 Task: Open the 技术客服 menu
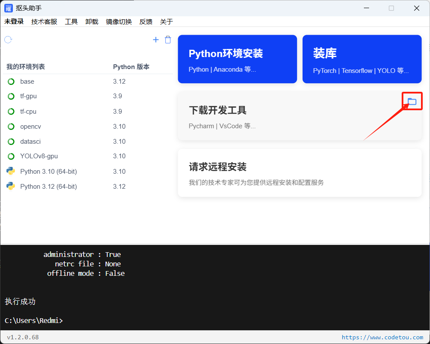coord(43,21)
